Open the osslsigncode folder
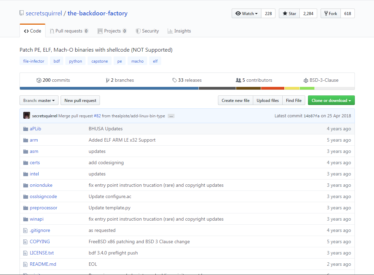The height and width of the screenshot is (275, 374). (x=43, y=197)
